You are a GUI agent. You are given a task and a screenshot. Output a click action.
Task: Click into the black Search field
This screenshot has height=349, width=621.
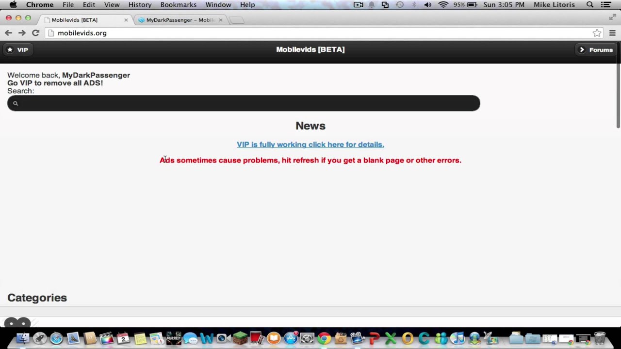pos(244,103)
